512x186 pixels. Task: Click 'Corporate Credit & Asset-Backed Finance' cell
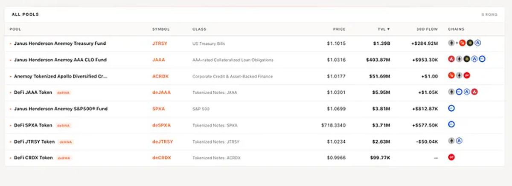point(233,77)
